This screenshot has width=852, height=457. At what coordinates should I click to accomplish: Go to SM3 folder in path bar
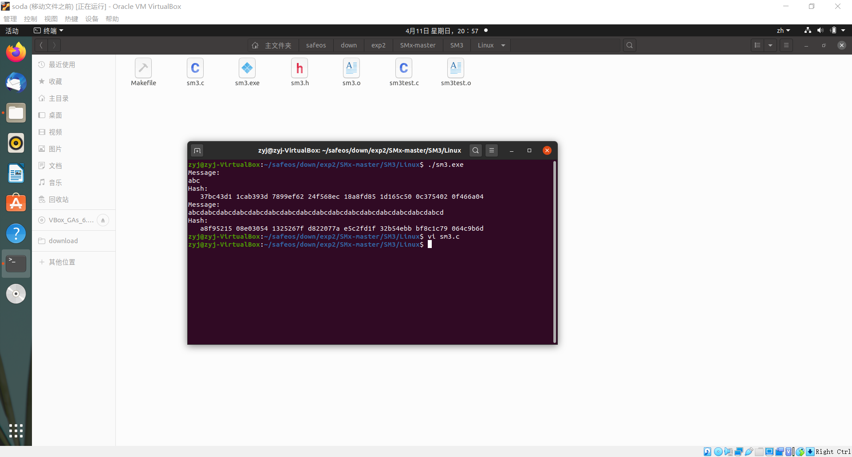click(457, 45)
